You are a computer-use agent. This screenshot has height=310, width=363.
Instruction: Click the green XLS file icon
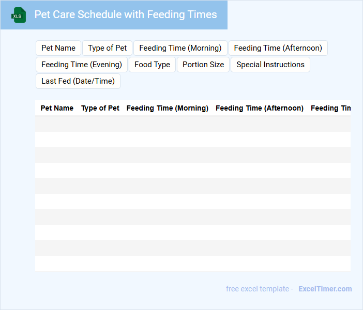19,16
